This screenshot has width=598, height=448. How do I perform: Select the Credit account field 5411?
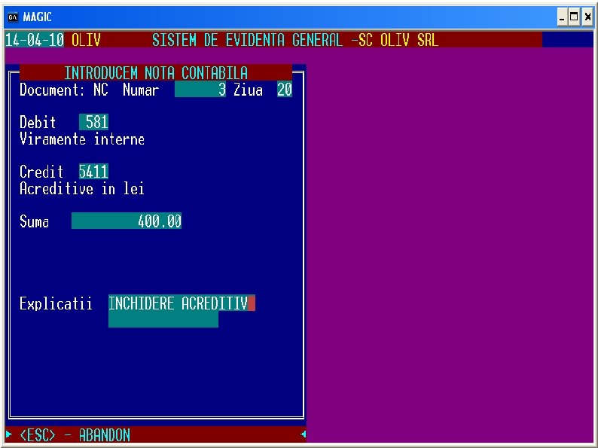(x=94, y=172)
